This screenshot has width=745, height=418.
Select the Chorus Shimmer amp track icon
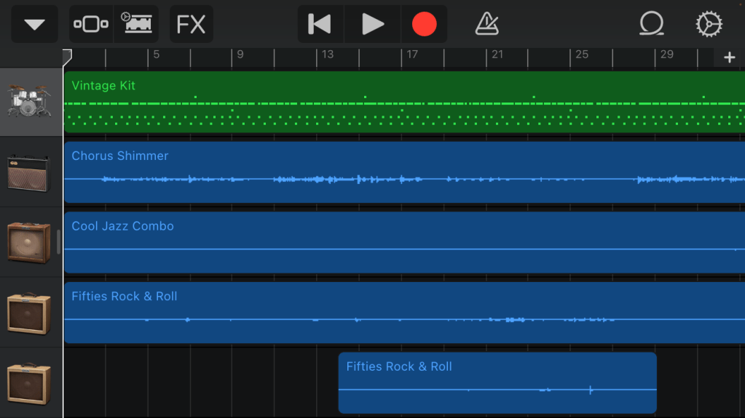(x=29, y=172)
